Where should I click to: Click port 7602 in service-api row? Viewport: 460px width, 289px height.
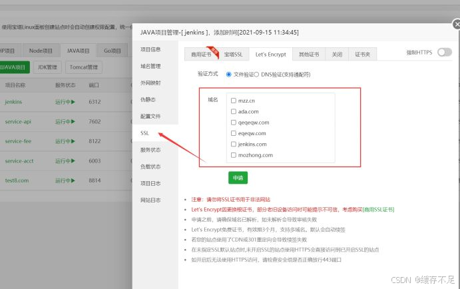point(95,121)
